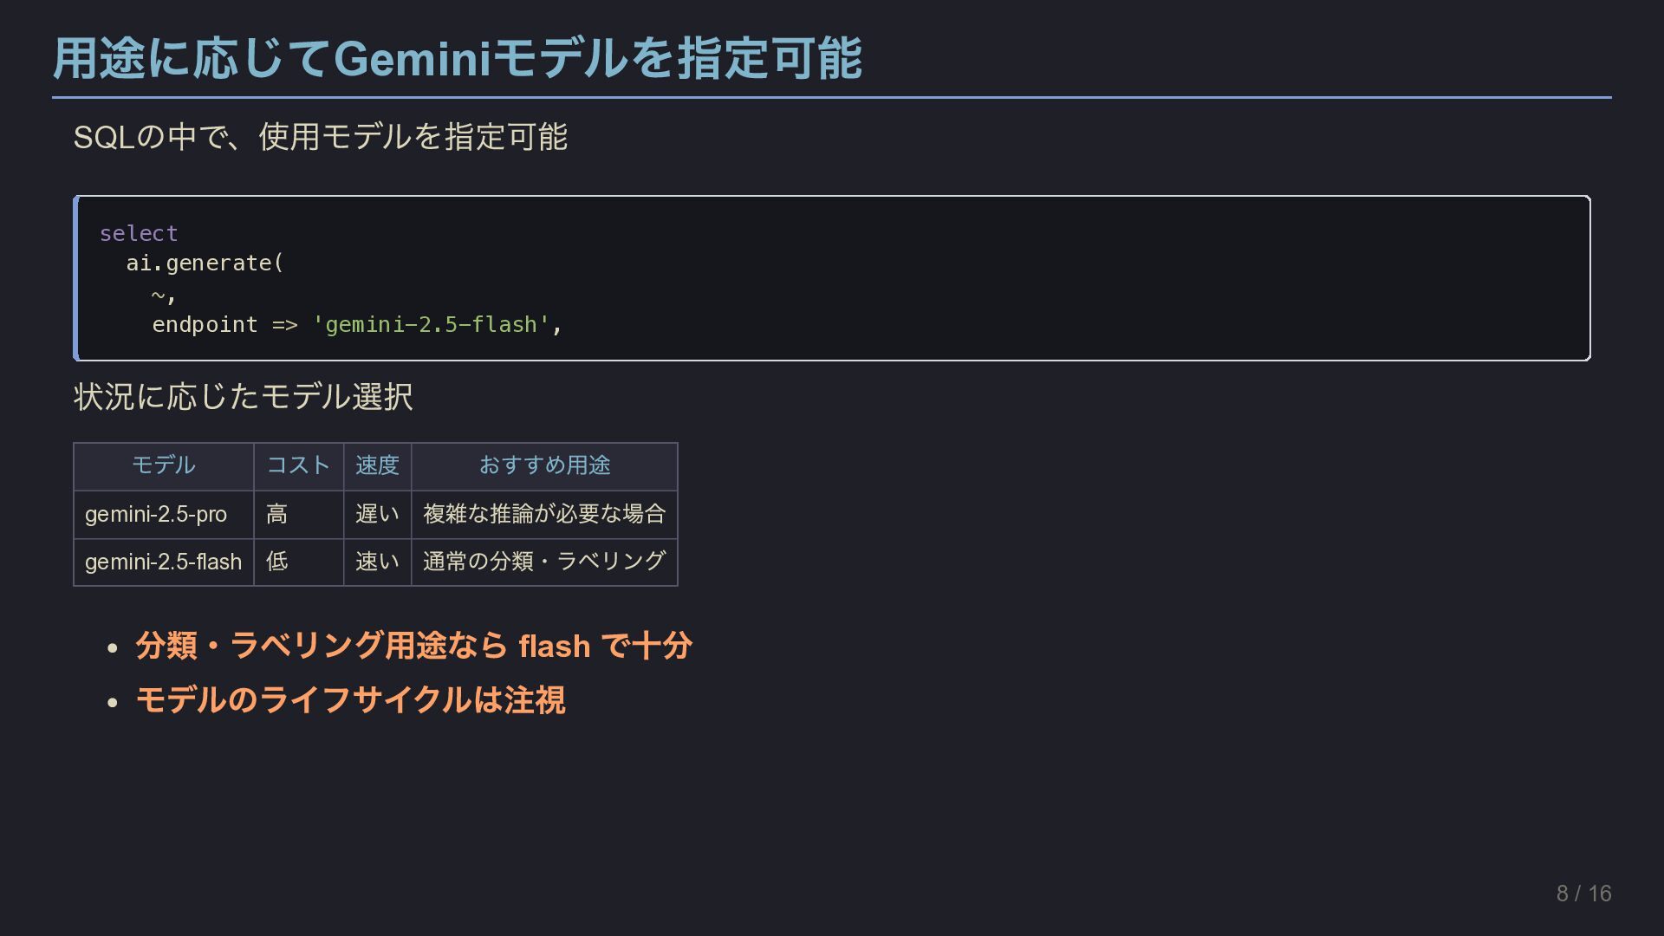Click the '低' cost cell
This screenshot has height=936, width=1664.
point(276,562)
